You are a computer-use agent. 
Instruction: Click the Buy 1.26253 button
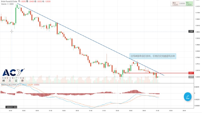(189, 4)
